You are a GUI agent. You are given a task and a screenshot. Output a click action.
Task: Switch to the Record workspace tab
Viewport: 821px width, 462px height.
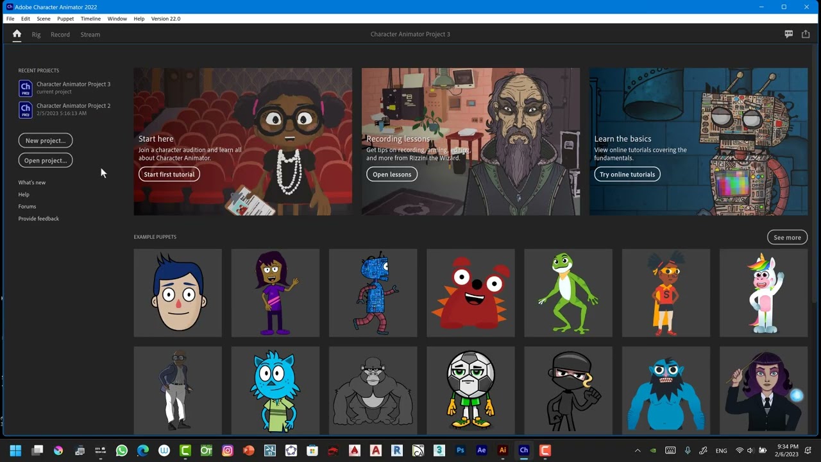tap(60, 35)
